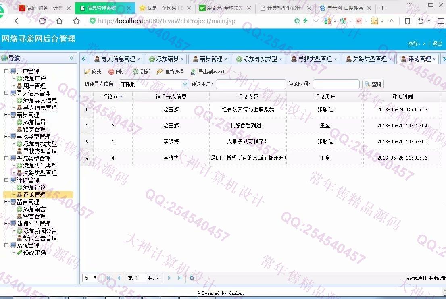The width and height of the screenshot is (446, 299).
Task: Click 取消选择 undo selection icon
Action: tap(160, 72)
